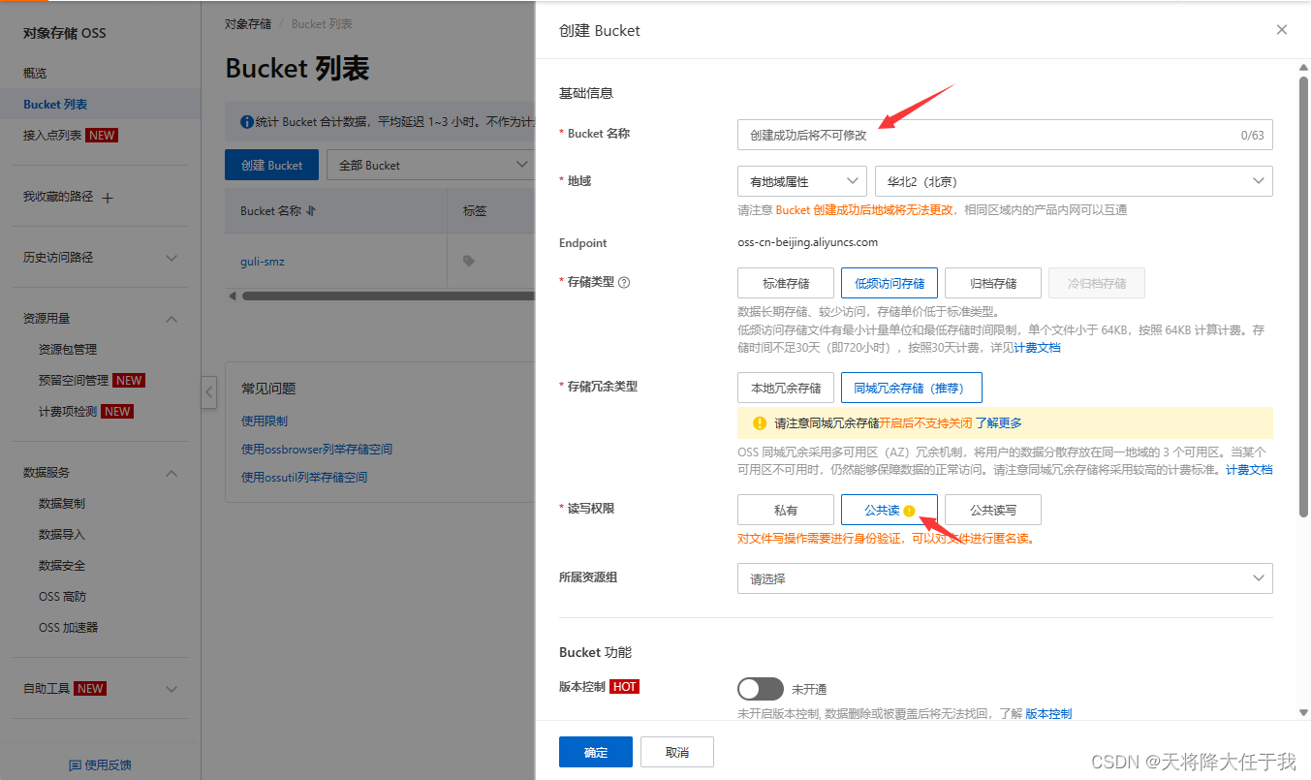Close the 创建 Bucket panel with X
The image size is (1311, 780).
tap(1282, 30)
